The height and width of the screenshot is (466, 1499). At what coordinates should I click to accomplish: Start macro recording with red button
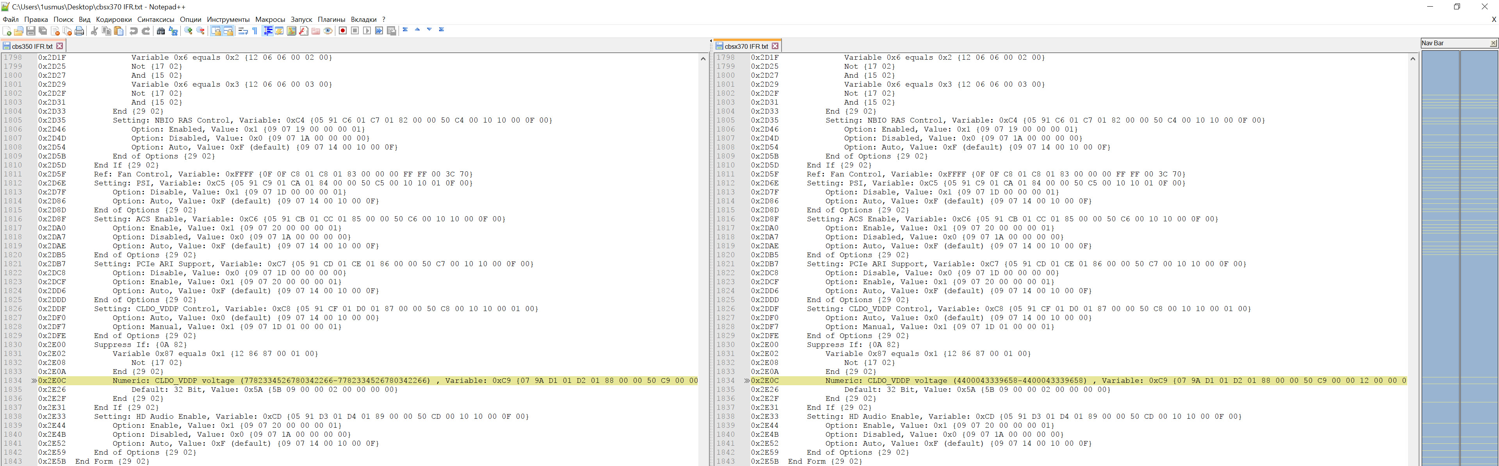tap(343, 31)
